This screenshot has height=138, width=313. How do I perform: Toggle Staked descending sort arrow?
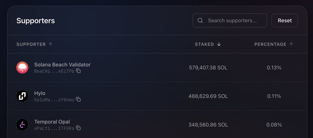(x=219, y=44)
